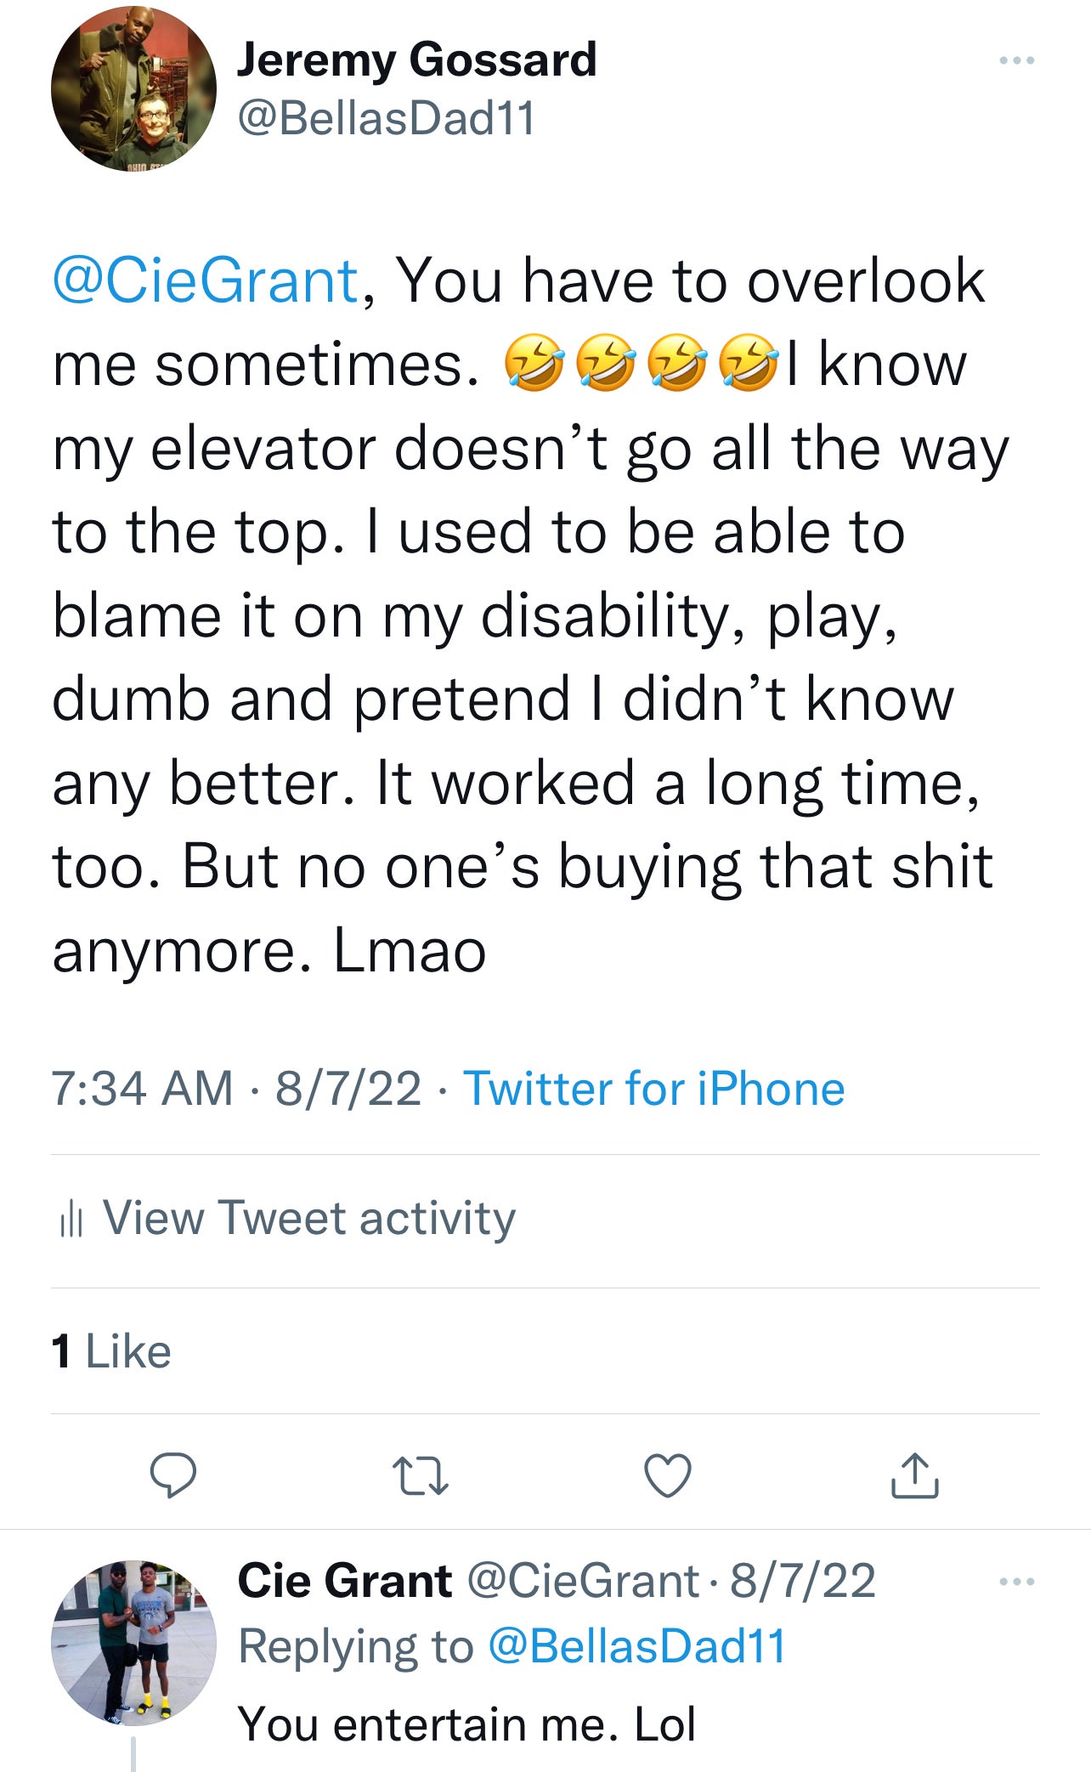Open more options on Cie Grant's reply

1016,1582
